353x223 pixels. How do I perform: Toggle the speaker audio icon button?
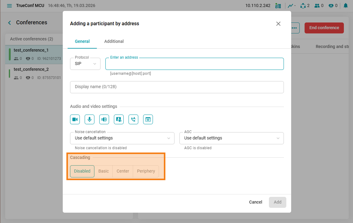coord(104,119)
